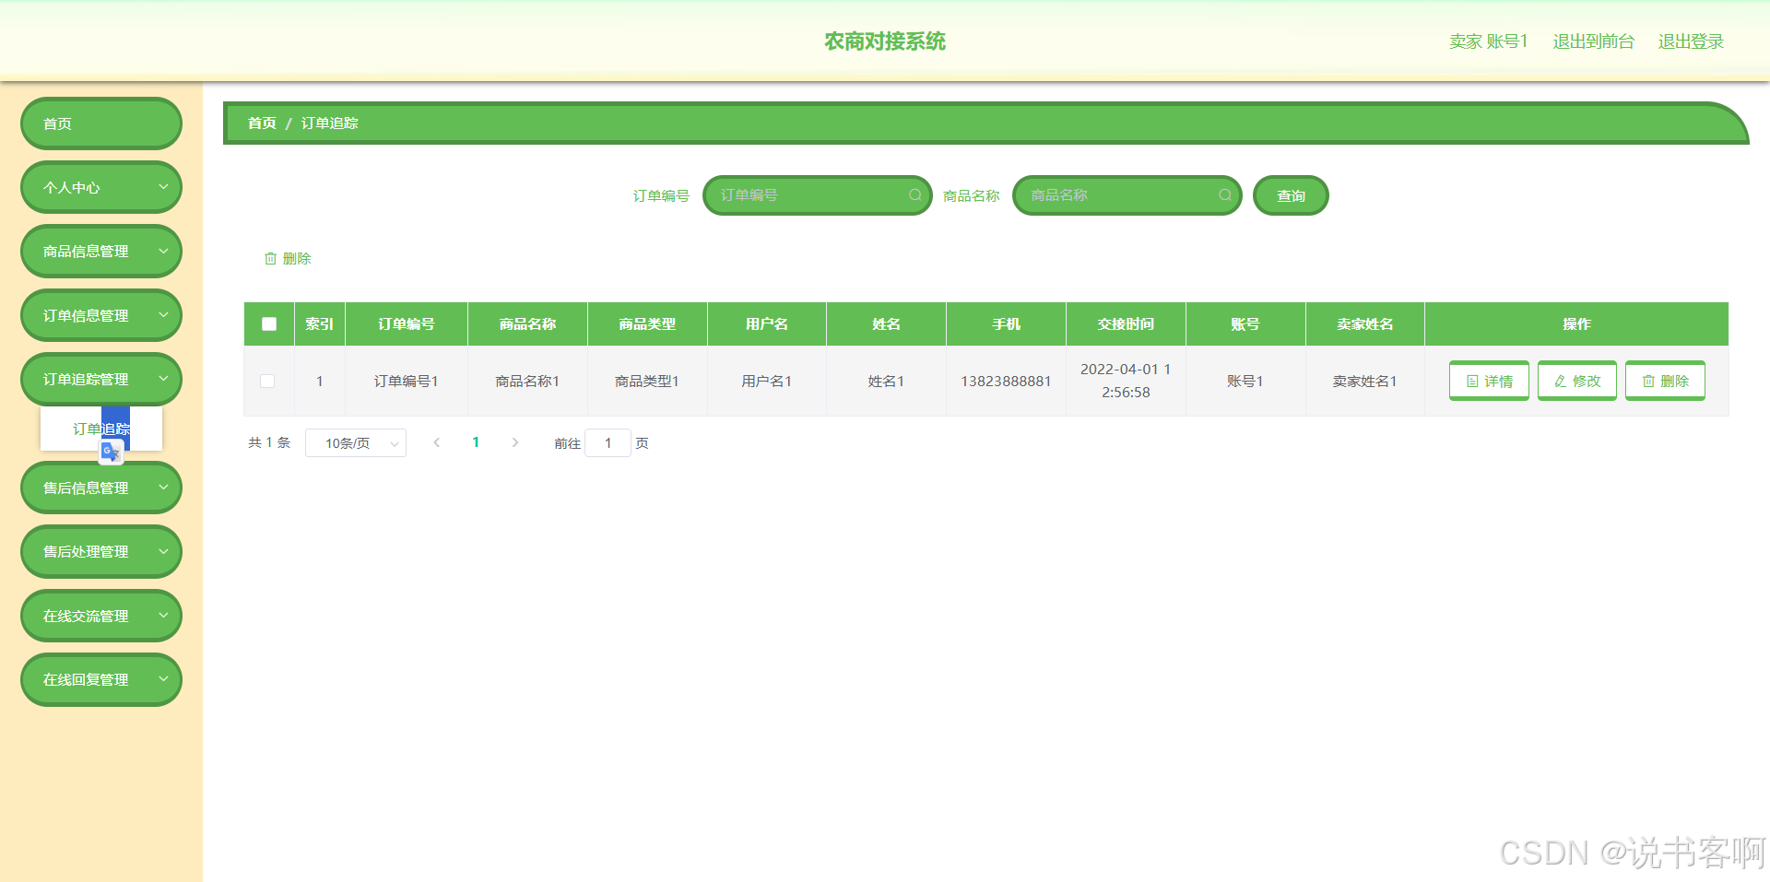Screen dimensions: 1770x882
Task: Collapse the 订单追踪管理 menu
Action: (x=101, y=379)
